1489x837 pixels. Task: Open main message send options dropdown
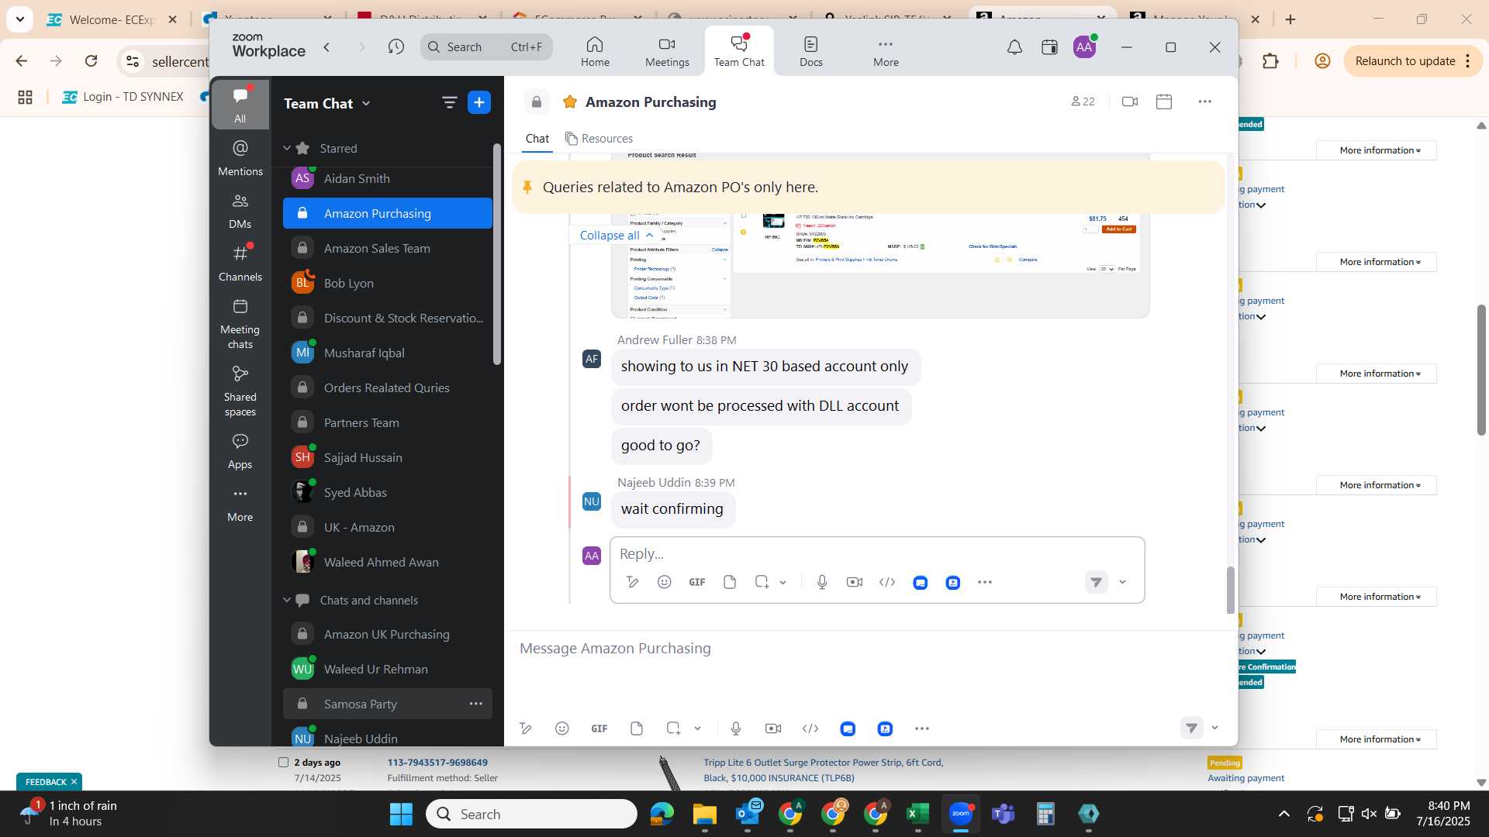tap(1215, 728)
